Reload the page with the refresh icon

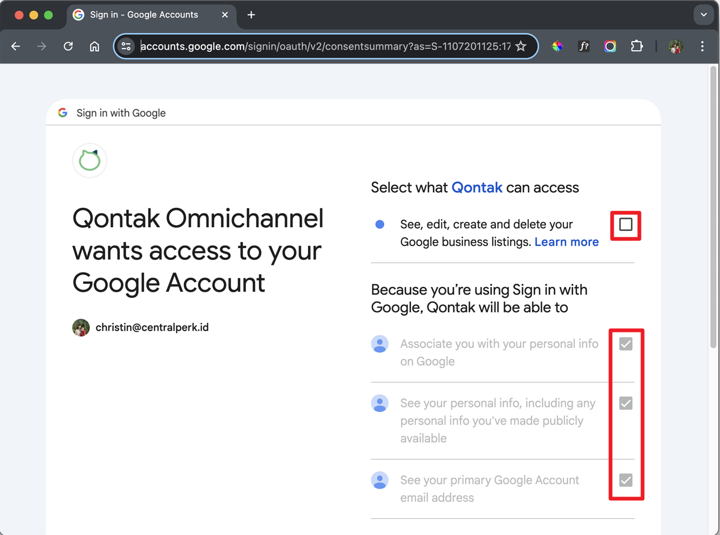click(68, 46)
